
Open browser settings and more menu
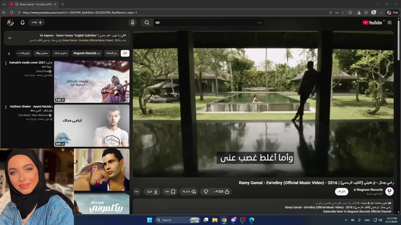coord(381,12)
